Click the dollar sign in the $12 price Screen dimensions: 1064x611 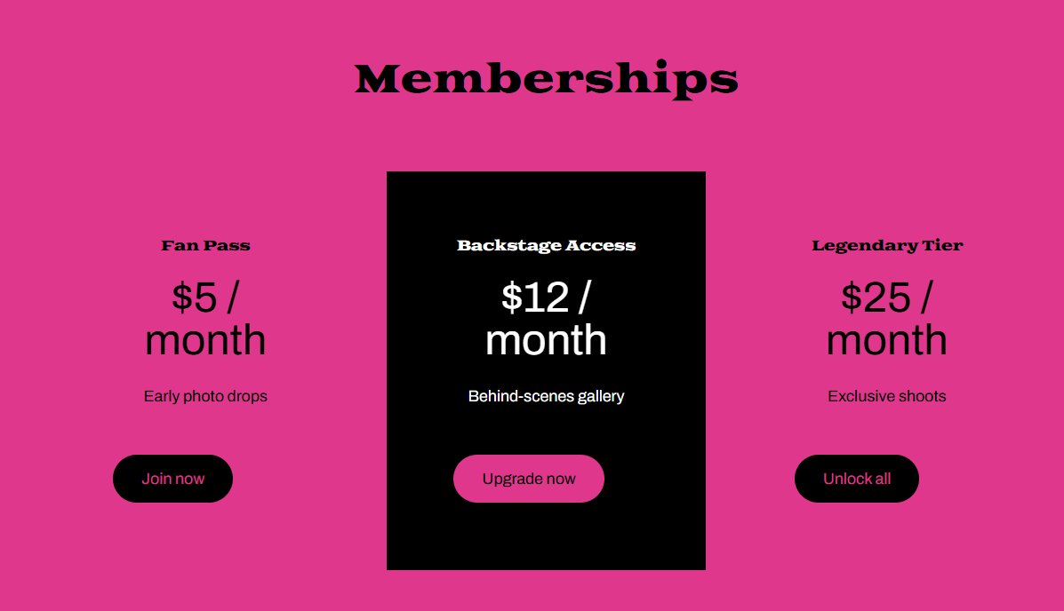(512, 298)
